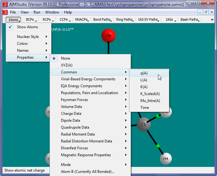Select the C1 carbon atom sphere
This screenshot has height=176, width=217.
(143, 125)
